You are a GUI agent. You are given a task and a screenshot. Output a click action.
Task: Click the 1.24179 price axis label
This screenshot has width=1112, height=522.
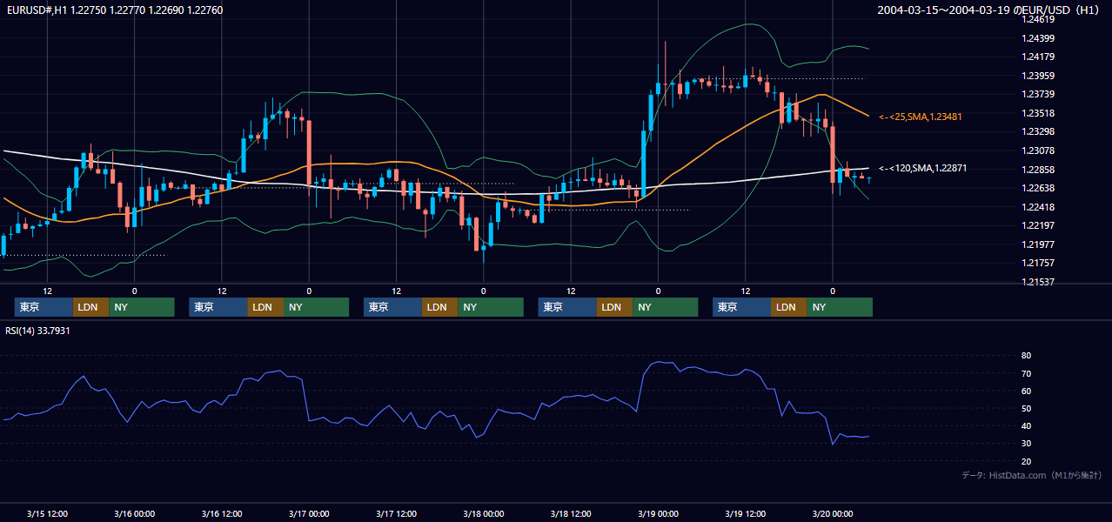(x=1039, y=57)
